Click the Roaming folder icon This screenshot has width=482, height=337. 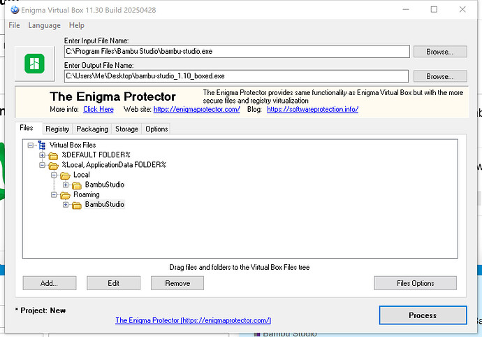click(65, 195)
